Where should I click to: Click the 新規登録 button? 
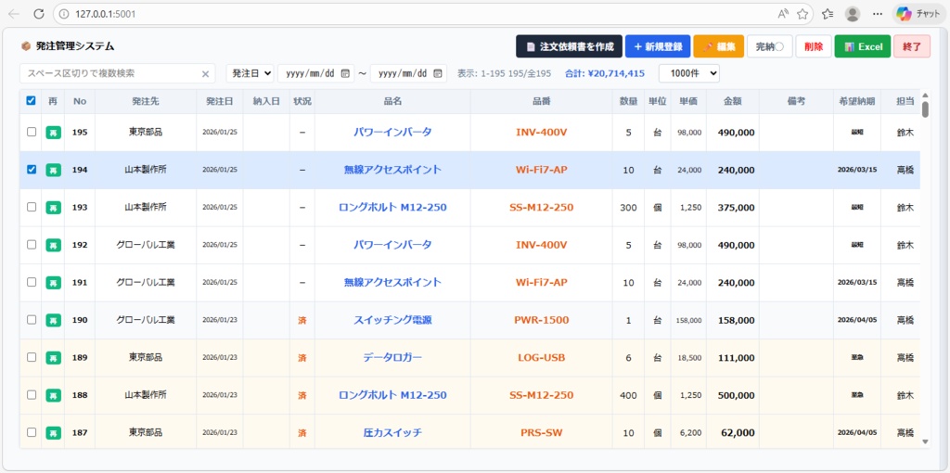(x=658, y=46)
